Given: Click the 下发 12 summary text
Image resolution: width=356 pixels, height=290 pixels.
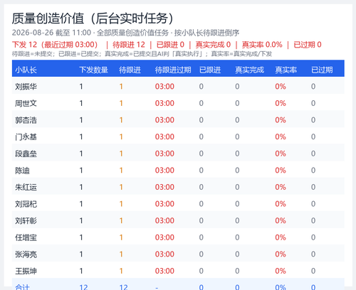Looking at the screenshot, I should point(24,45).
